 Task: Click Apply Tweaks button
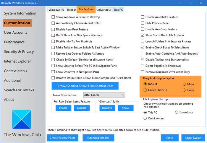[x=193, y=138]
